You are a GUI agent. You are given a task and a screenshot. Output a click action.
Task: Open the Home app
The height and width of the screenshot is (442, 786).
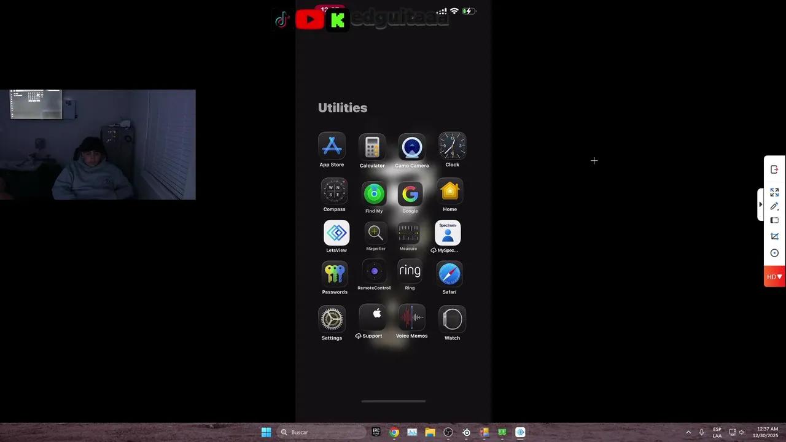tap(449, 192)
